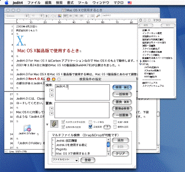The width and height of the screenshot is (185, 172).
Task: Click the multi-file list scroll up arrow
Action: pos(108,139)
